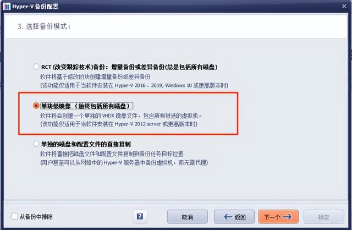The height and width of the screenshot is (230, 352).
Task: Select the RCT 改变跟踪技术 backup radio button
Action: (36, 67)
